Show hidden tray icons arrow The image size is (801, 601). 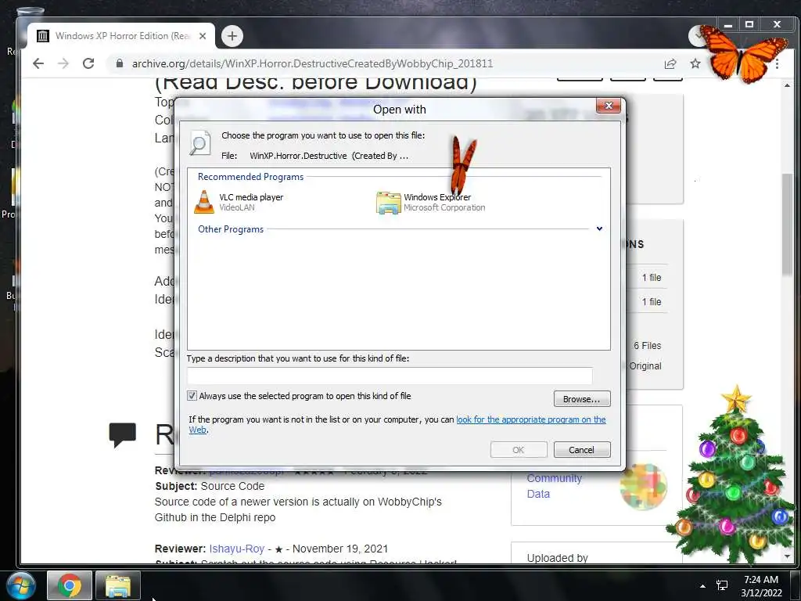(x=703, y=586)
